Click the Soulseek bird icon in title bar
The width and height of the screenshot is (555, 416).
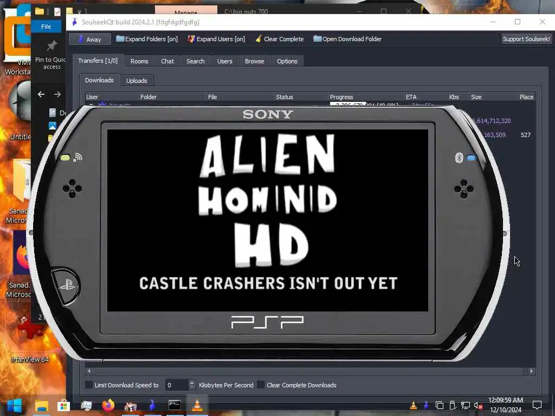[74, 22]
